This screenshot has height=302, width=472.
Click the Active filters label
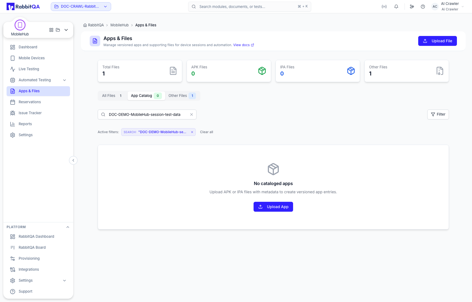108,132
